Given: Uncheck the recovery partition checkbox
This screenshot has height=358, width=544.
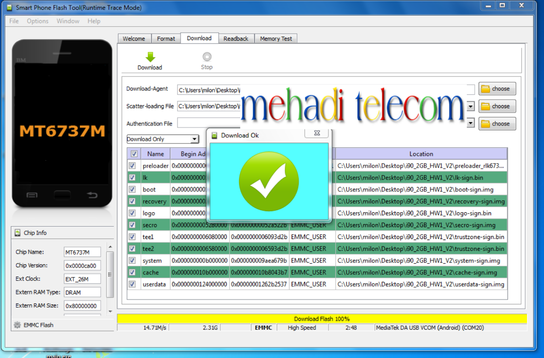Looking at the screenshot, I should coord(132,201).
